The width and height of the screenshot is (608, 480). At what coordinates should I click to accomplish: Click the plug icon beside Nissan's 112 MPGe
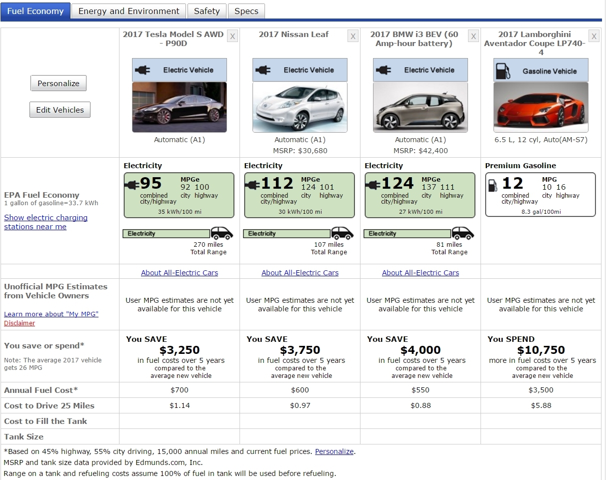tap(253, 184)
